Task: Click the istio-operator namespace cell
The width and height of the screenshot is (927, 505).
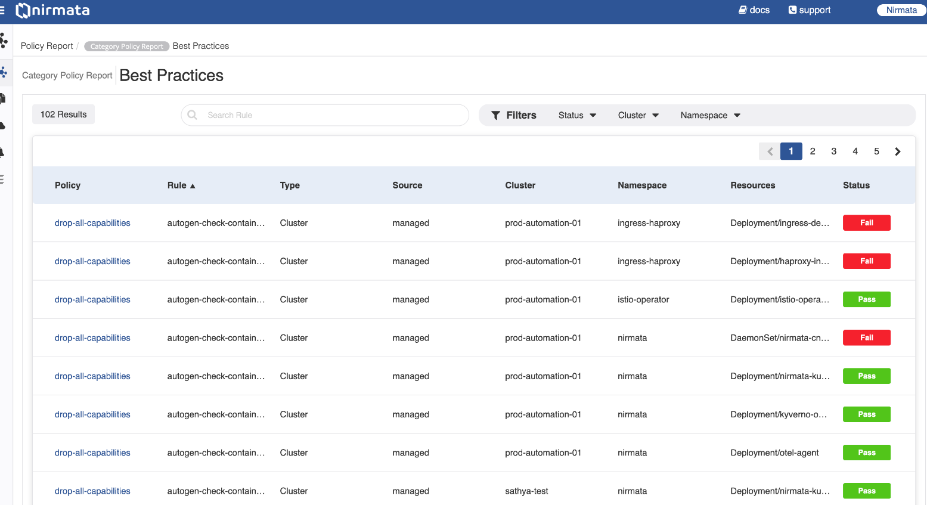Action: [643, 300]
